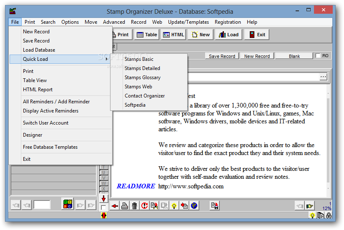This screenshot has width=344, height=230.
Task: Click the HTML report toolbar button
Action: (173, 35)
